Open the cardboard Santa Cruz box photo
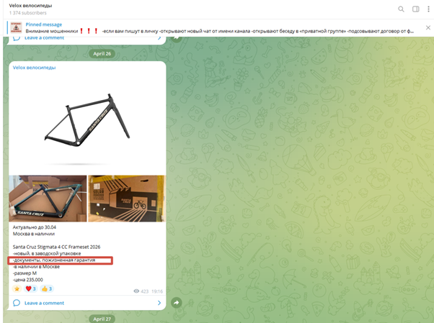The image size is (434, 323). [127, 199]
